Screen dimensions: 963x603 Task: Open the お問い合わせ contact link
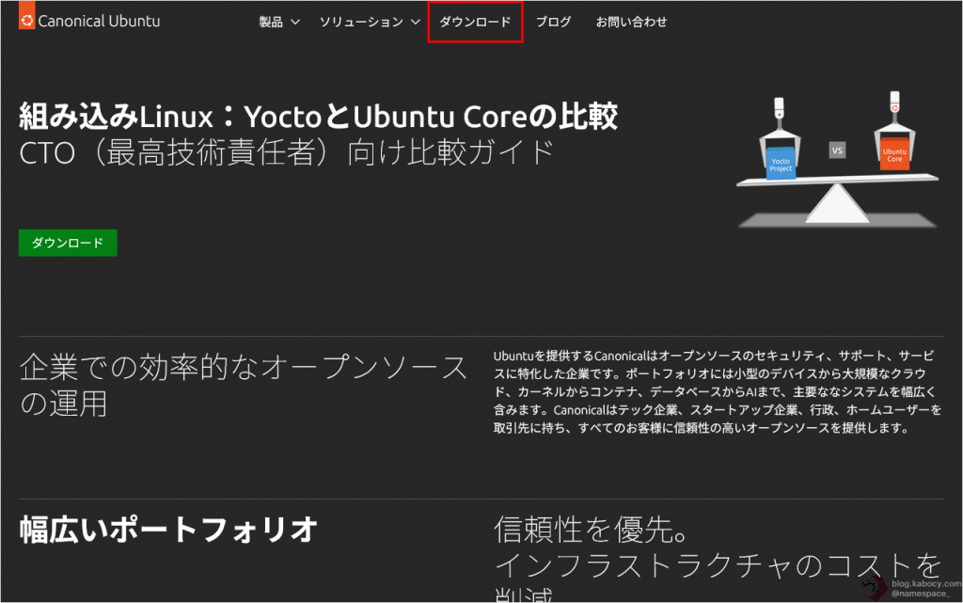[x=631, y=22]
